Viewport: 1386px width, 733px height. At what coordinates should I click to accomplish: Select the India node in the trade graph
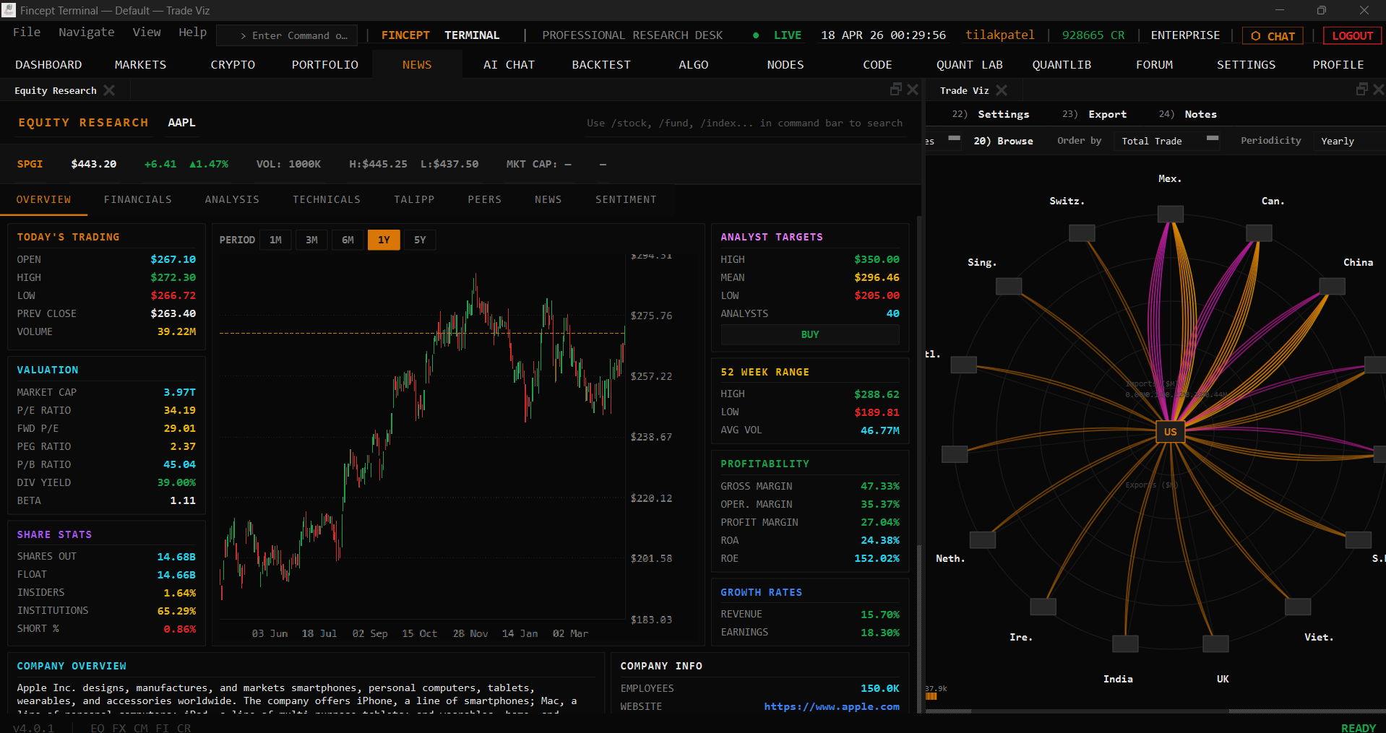(x=1125, y=643)
